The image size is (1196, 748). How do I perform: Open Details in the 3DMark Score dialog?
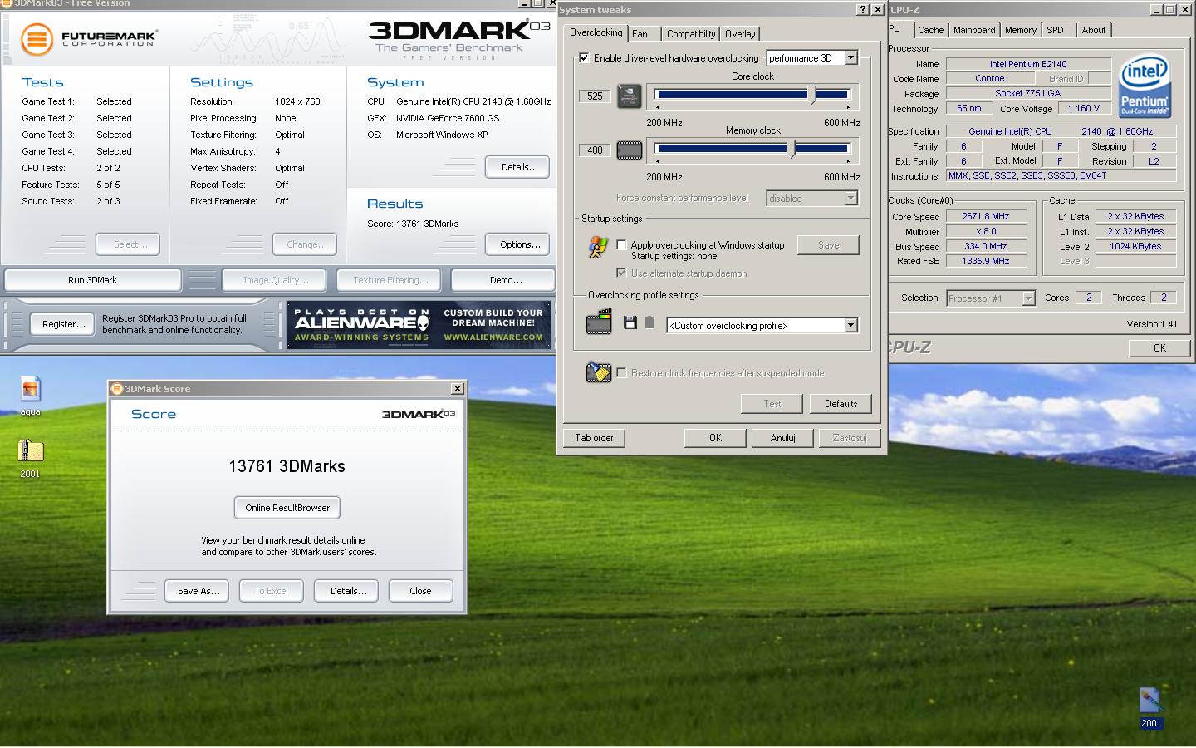[347, 591]
